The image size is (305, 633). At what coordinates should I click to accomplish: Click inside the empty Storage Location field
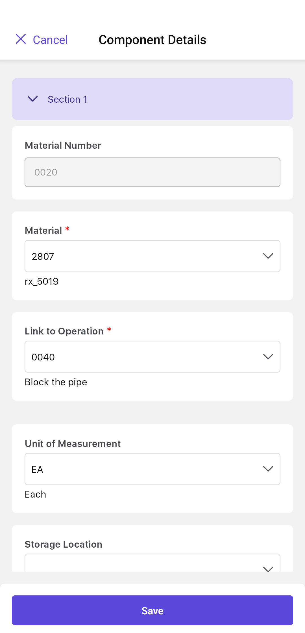141,564
